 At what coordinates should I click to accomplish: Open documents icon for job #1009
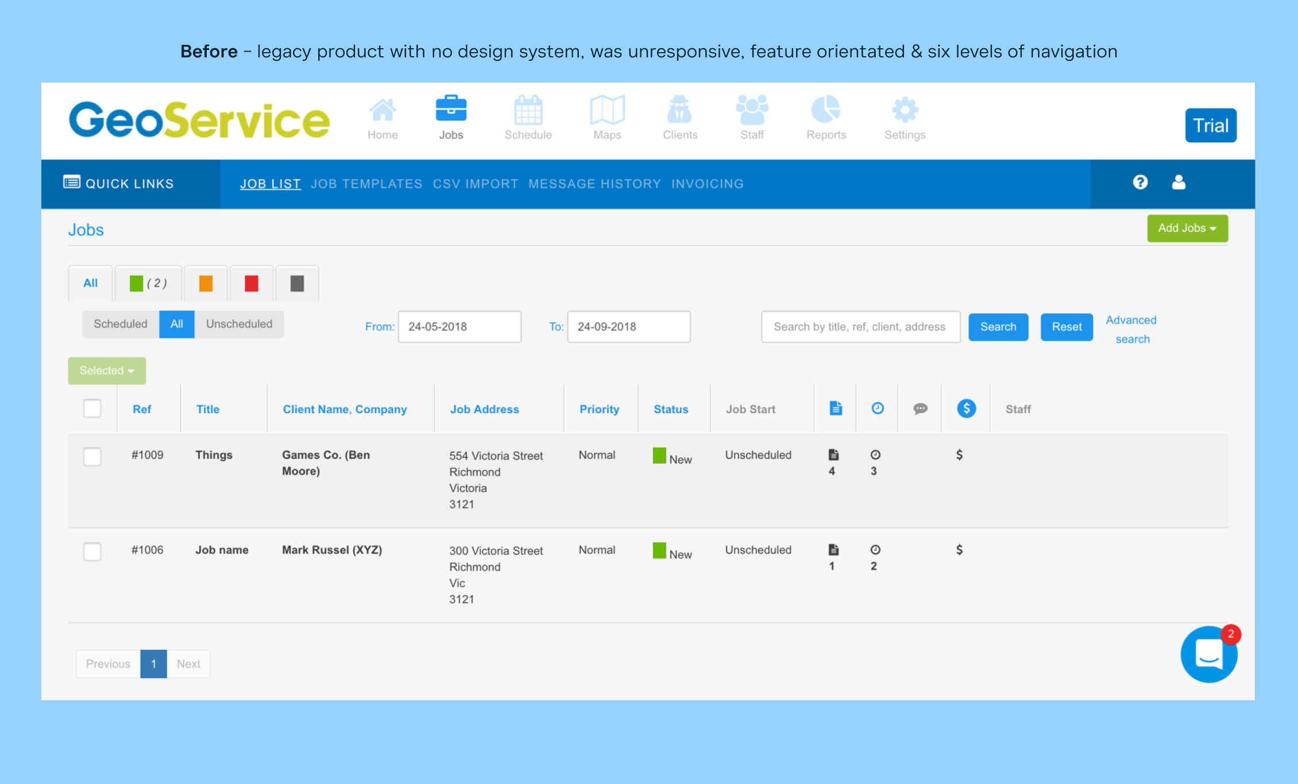833,455
